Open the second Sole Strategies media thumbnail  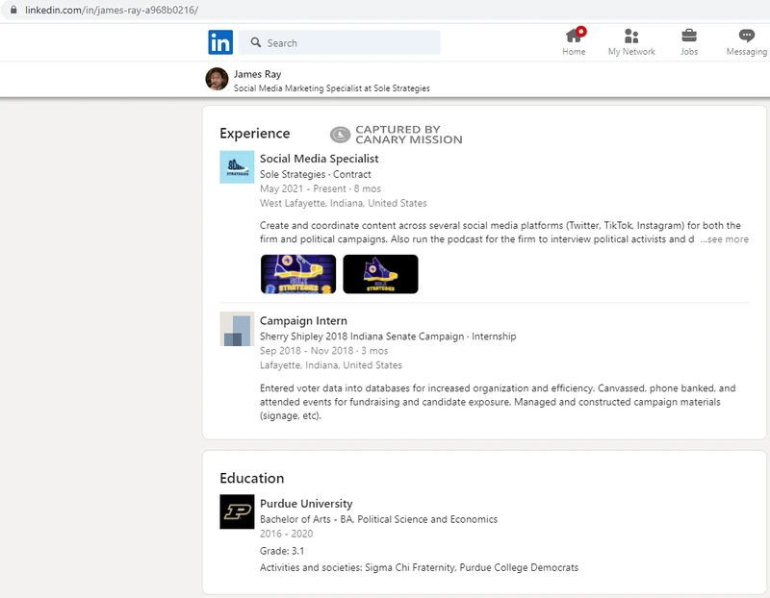(x=380, y=274)
